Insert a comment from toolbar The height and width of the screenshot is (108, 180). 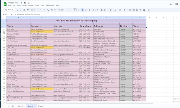pos(133,10)
